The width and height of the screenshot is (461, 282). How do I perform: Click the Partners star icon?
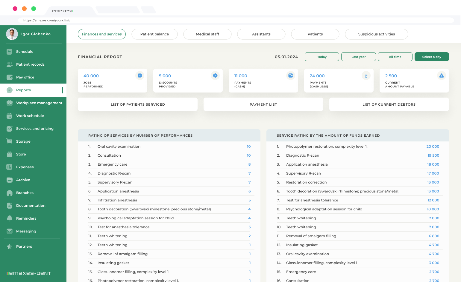(x=9, y=246)
